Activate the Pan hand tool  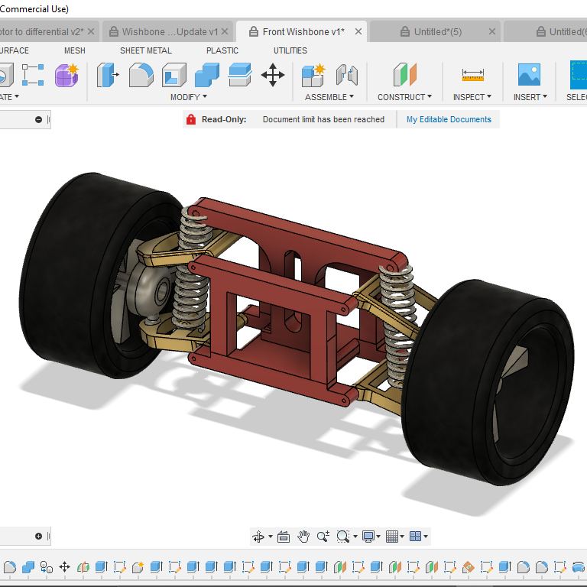pyautogui.click(x=303, y=537)
